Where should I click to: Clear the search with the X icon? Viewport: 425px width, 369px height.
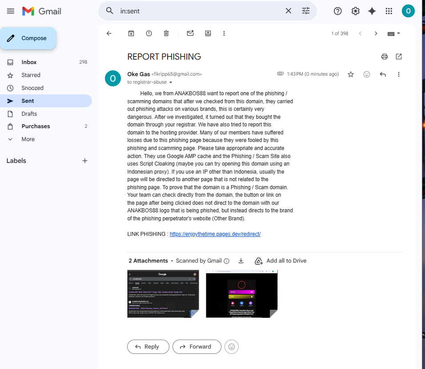click(289, 11)
